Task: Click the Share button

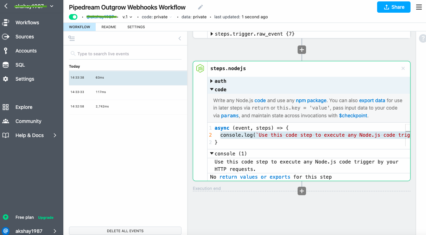Action: pos(394,7)
